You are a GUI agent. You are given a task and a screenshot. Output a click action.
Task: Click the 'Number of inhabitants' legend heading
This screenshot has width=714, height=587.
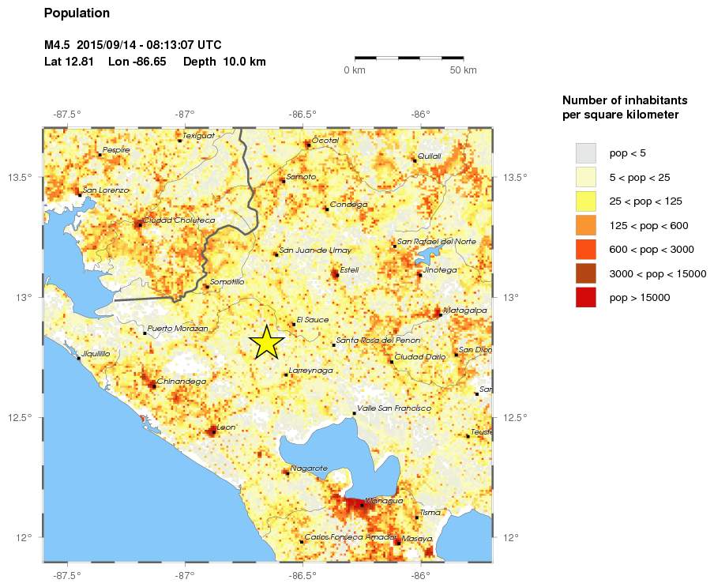click(x=624, y=100)
